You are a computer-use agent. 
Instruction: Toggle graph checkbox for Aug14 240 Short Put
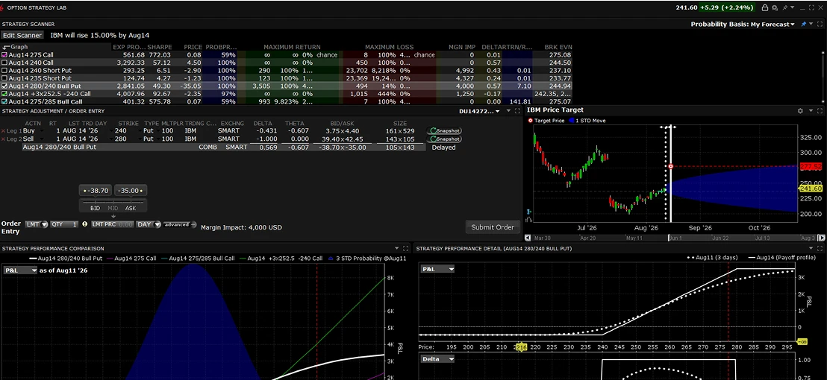(x=4, y=71)
